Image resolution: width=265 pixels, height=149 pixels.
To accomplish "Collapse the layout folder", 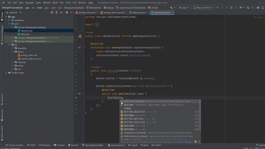I will point(12,52).
